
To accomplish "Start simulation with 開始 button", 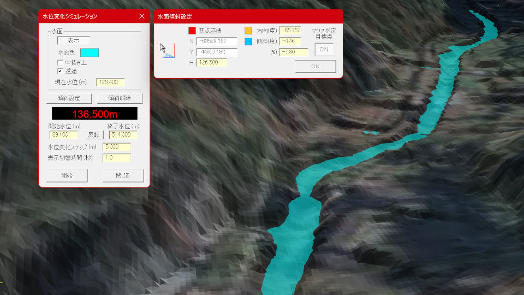I will [x=67, y=175].
